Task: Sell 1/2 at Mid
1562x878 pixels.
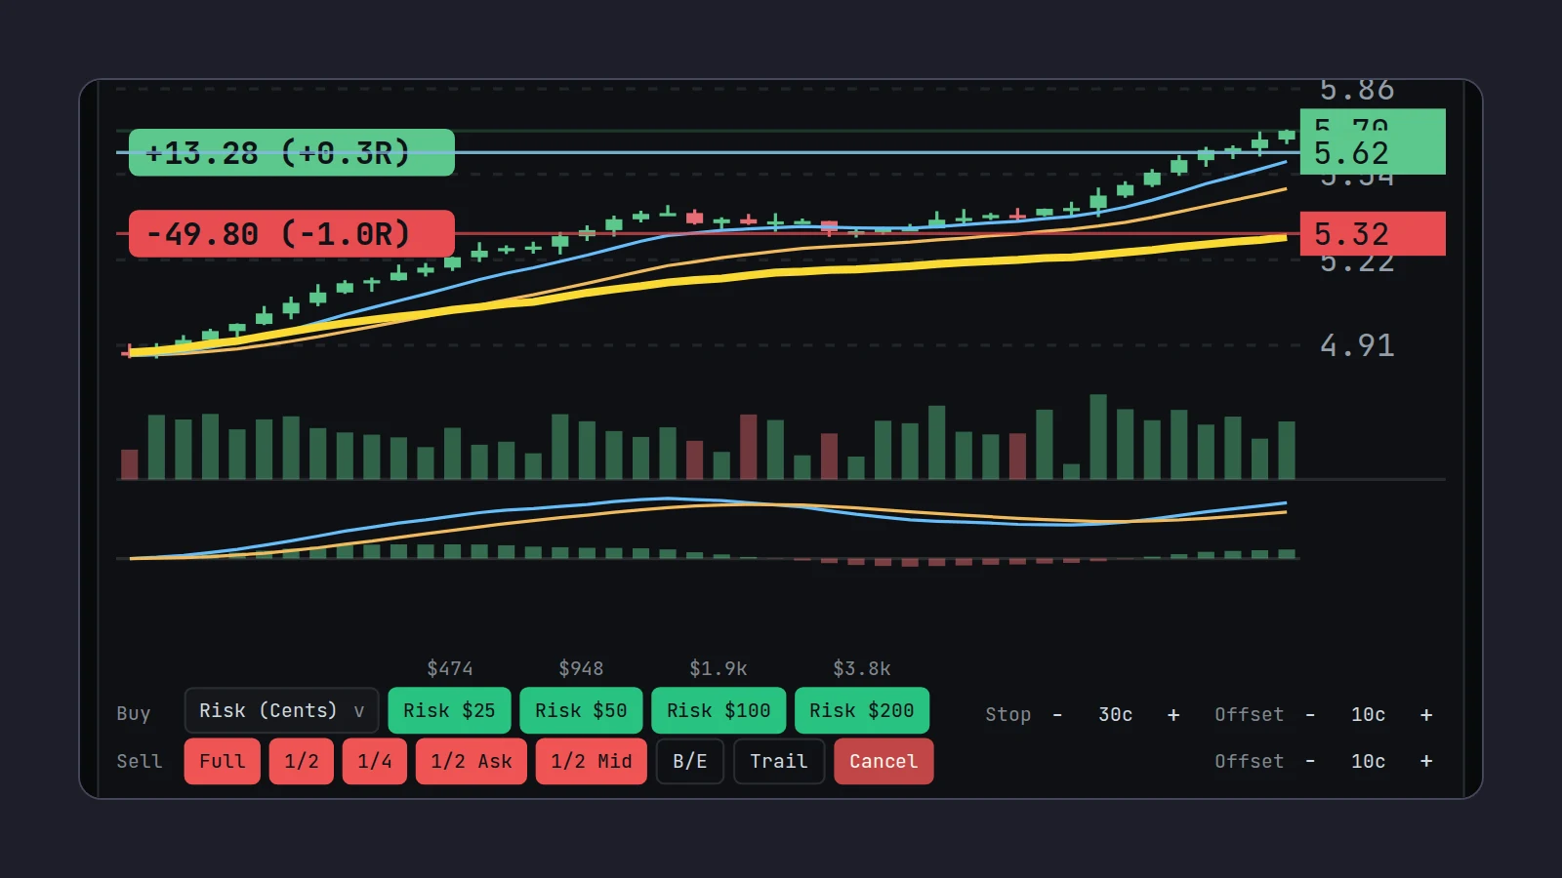Action: (592, 761)
